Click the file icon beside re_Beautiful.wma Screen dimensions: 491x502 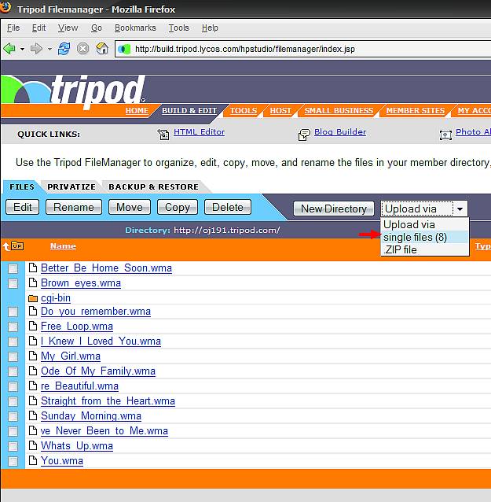(33, 386)
